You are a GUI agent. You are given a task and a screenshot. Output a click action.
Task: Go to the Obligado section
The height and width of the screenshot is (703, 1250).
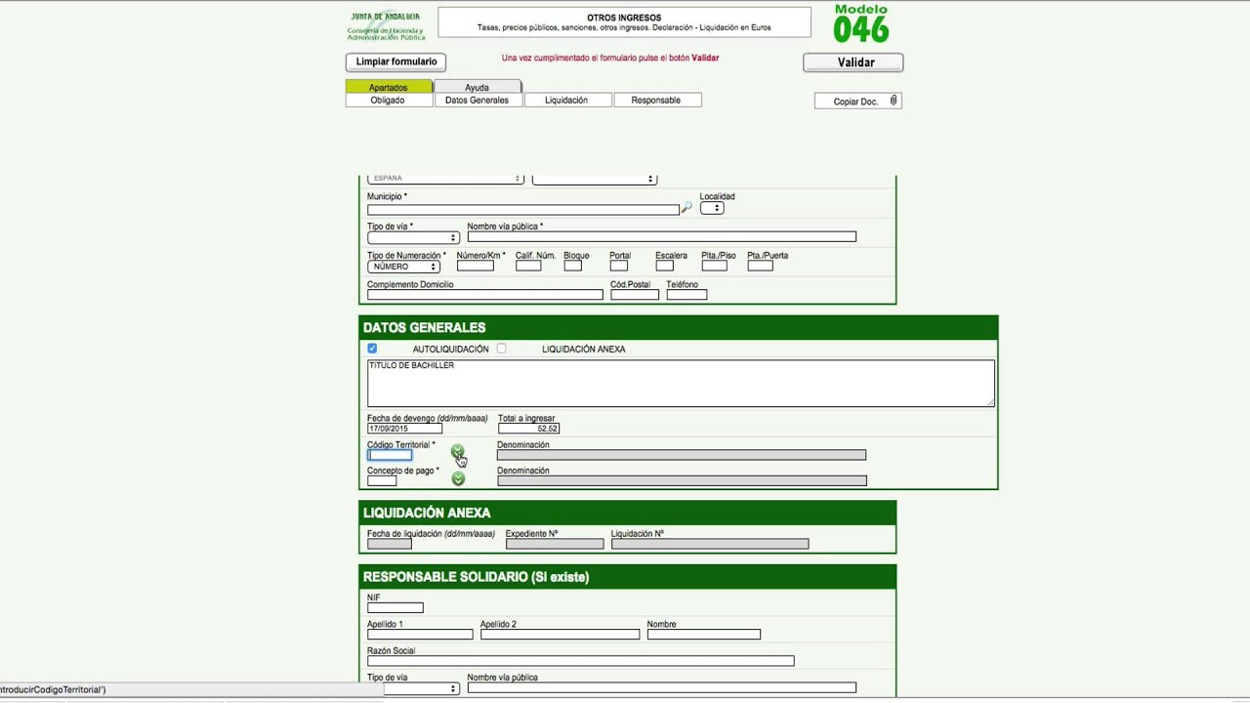388,100
